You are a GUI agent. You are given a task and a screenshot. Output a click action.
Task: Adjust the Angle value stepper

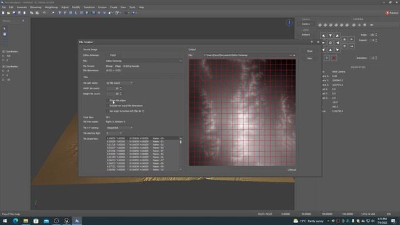[376, 35]
